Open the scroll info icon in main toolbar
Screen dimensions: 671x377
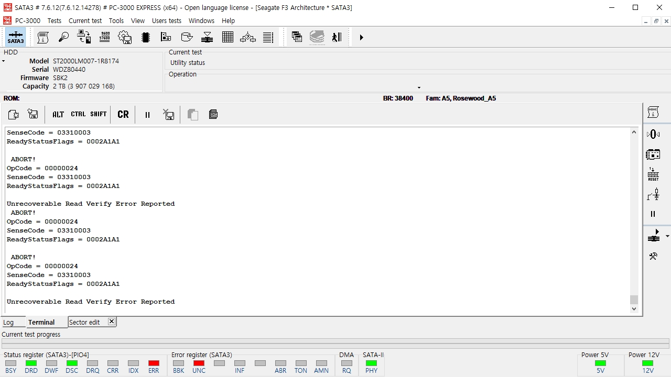[x=43, y=37]
